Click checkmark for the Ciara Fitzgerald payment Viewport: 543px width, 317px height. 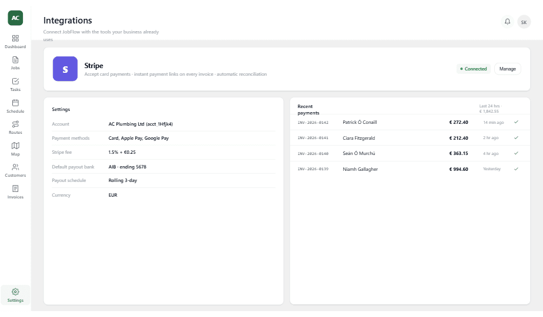[516, 137]
